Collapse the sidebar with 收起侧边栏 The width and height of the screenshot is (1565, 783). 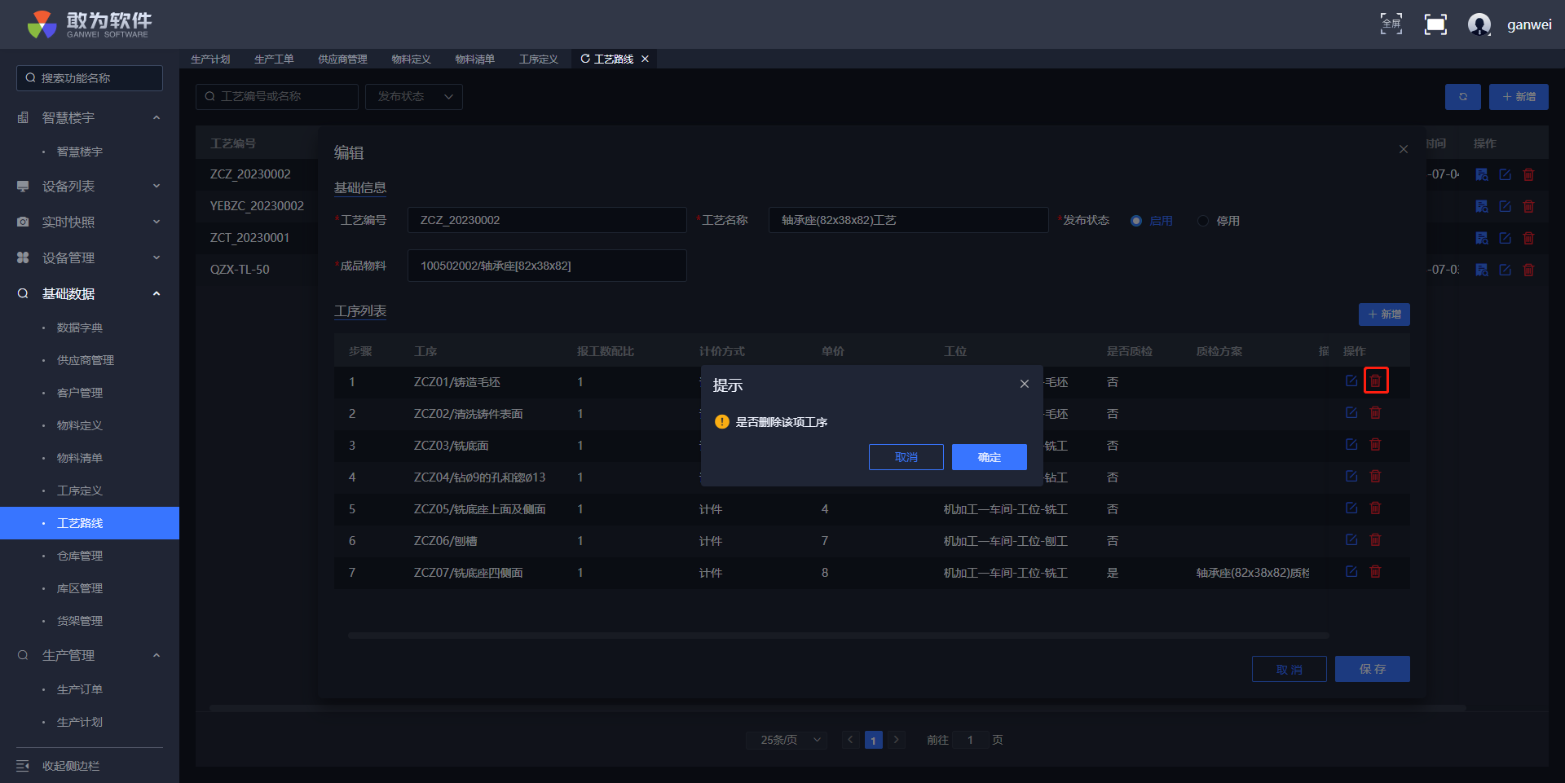(70, 766)
